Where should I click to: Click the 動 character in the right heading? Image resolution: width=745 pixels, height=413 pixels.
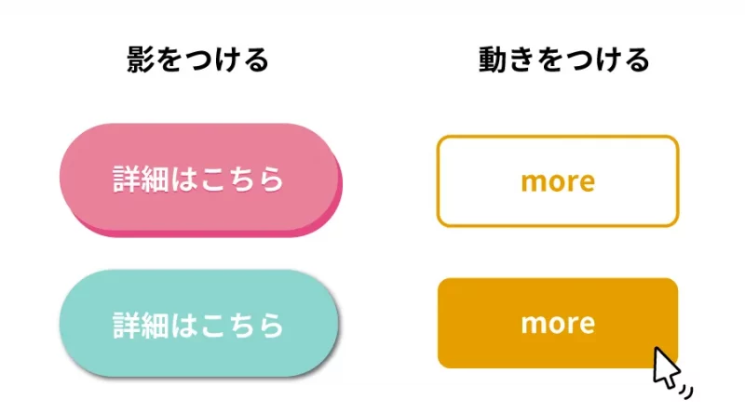click(x=494, y=60)
